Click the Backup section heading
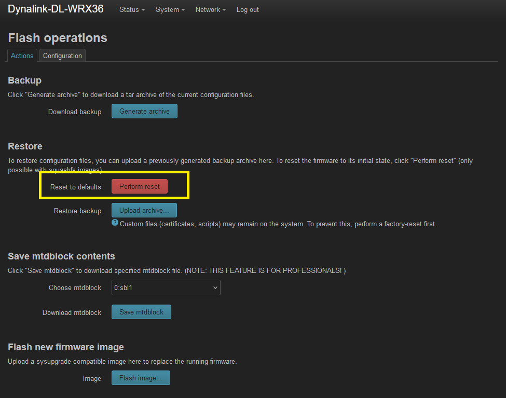This screenshot has width=506, height=398. click(24, 80)
